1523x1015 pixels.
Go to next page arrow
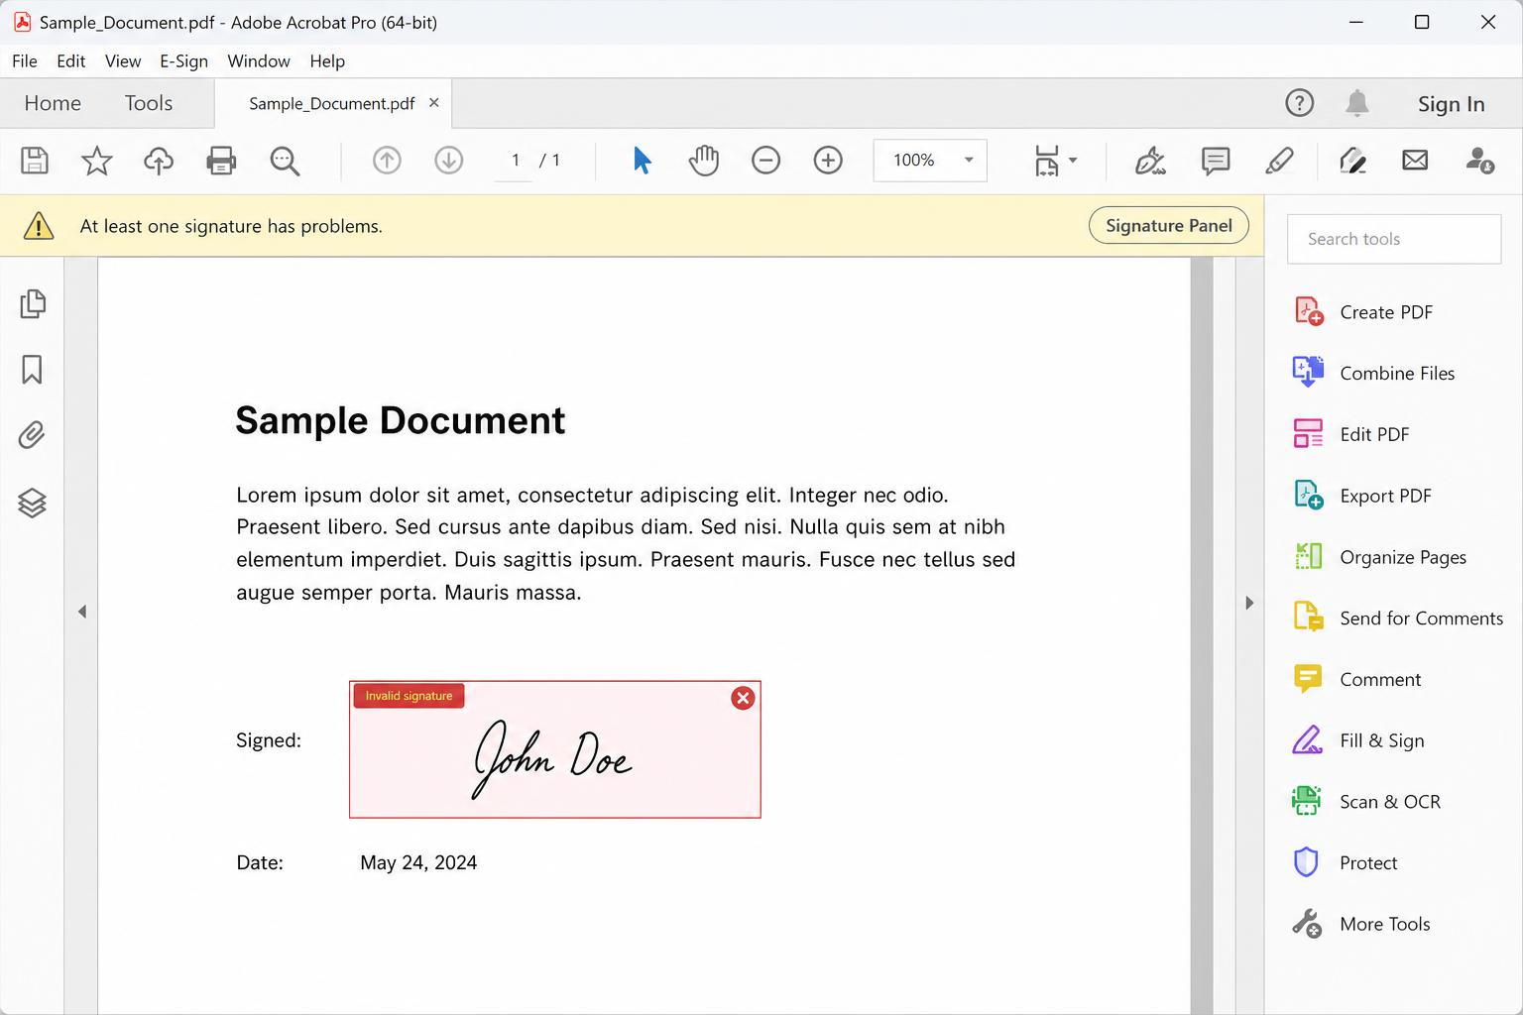[x=449, y=160]
